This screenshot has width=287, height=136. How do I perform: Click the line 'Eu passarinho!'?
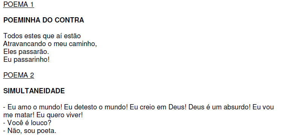26,60
